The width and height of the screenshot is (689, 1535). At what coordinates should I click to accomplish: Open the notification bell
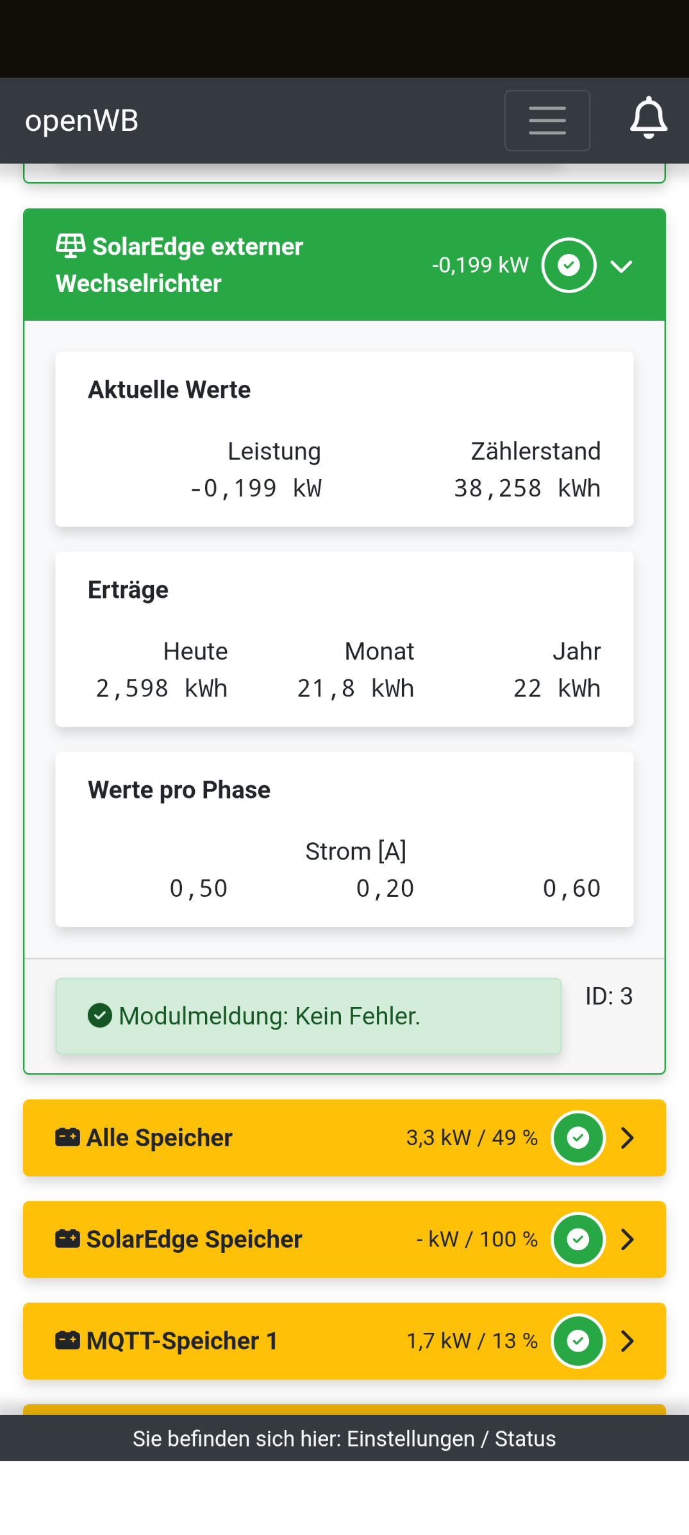(649, 119)
